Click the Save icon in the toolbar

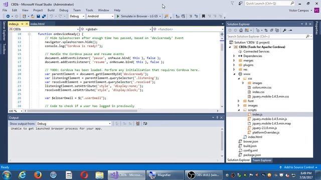38,16
